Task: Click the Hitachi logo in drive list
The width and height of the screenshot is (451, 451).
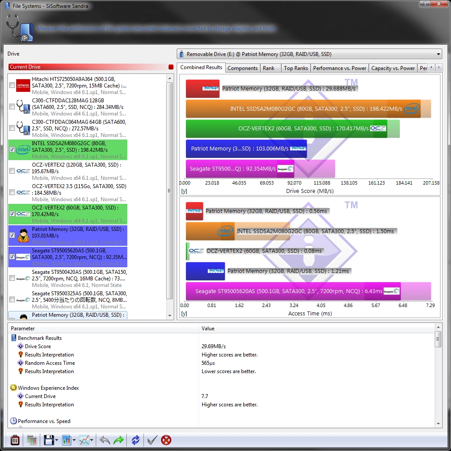Action: coord(23,85)
